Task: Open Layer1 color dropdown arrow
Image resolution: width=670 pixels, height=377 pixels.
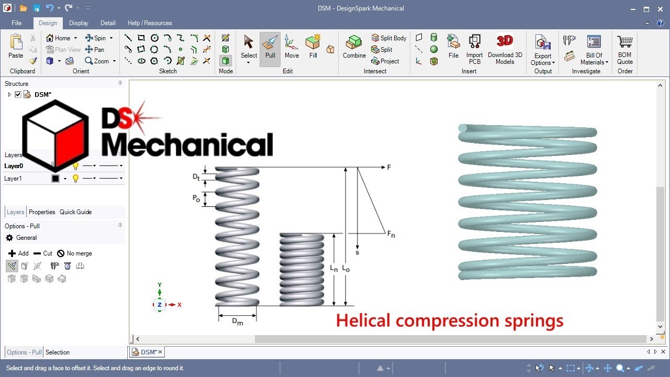Action: click(65, 179)
